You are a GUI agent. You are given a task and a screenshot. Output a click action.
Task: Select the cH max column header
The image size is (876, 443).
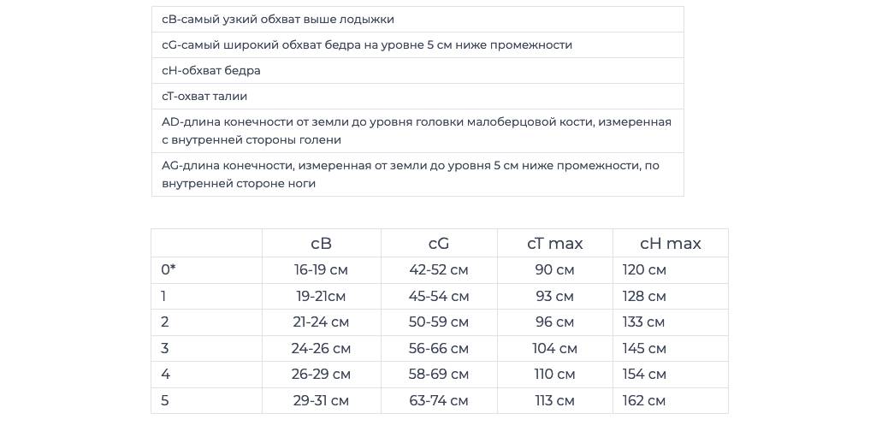pos(671,244)
